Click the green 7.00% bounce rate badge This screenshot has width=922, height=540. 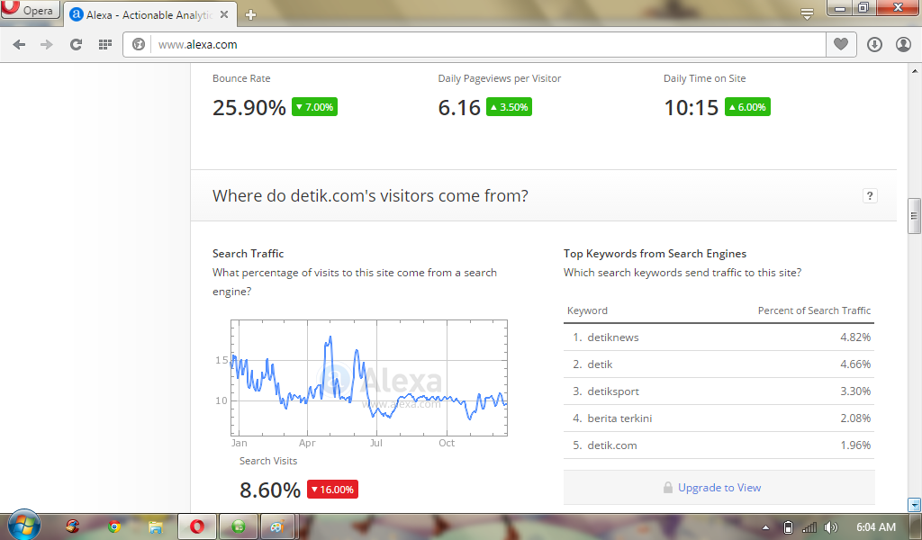click(314, 107)
